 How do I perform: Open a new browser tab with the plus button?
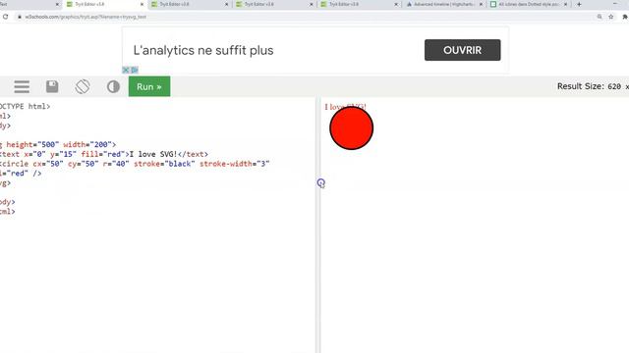579,4
